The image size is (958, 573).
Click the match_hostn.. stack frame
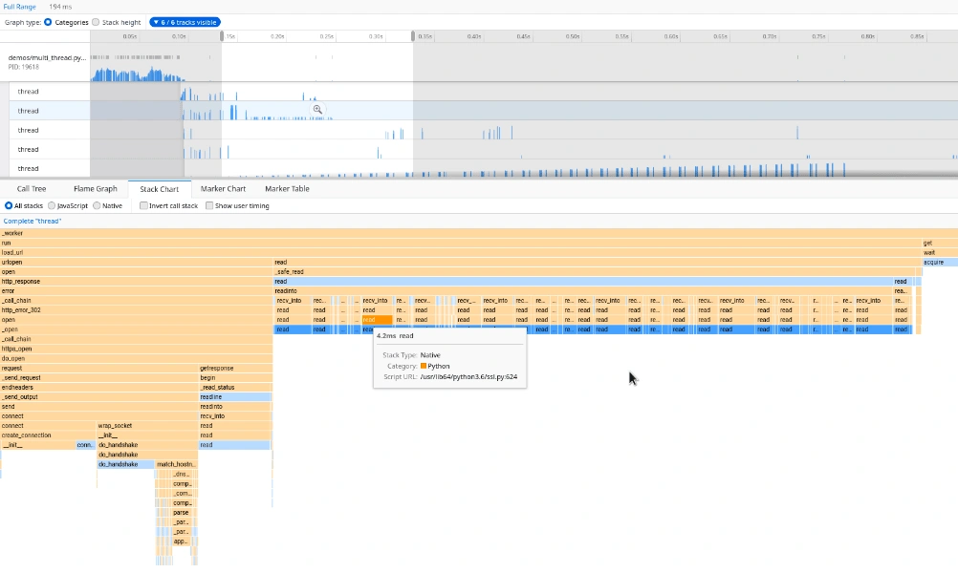click(x=177, y=464)
